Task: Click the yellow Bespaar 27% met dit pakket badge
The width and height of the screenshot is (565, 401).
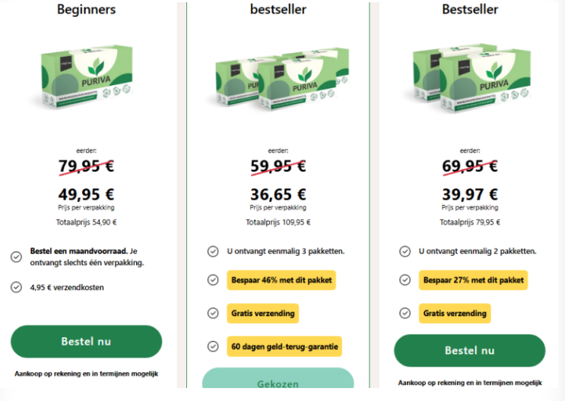Action: click(472, 280)
